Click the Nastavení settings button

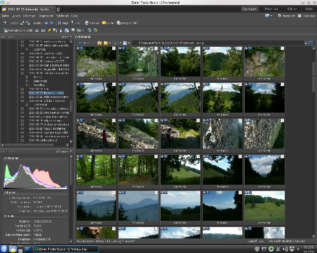tap(286, 16)
